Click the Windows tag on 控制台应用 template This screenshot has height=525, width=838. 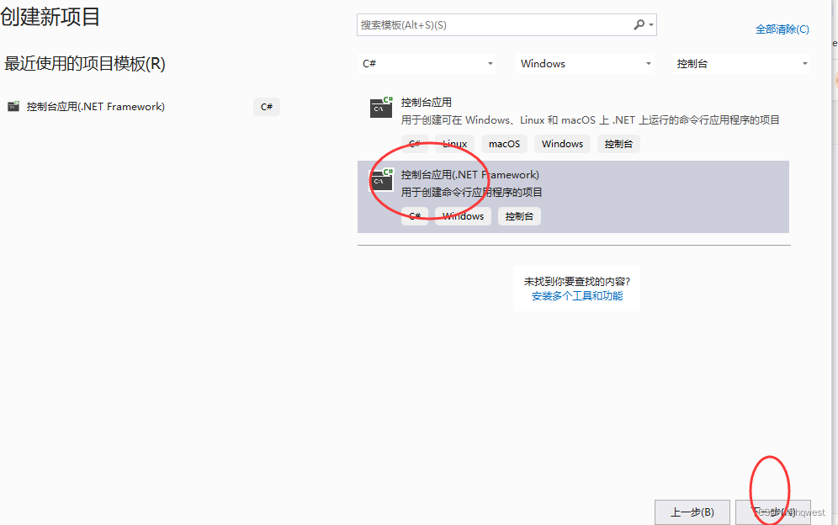click(562, 144)
